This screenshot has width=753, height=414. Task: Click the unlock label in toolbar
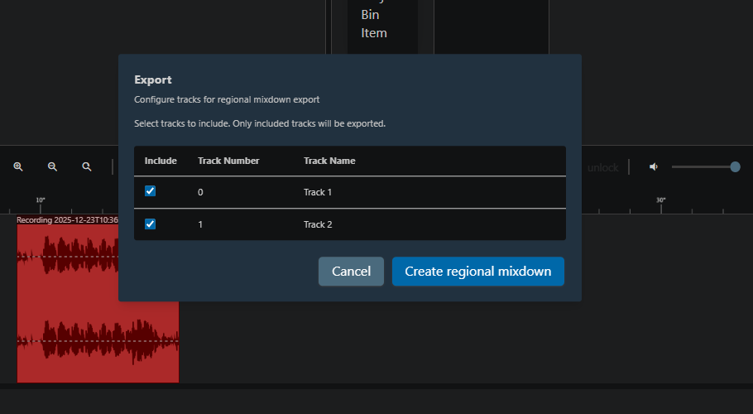(x=602, y=167)
